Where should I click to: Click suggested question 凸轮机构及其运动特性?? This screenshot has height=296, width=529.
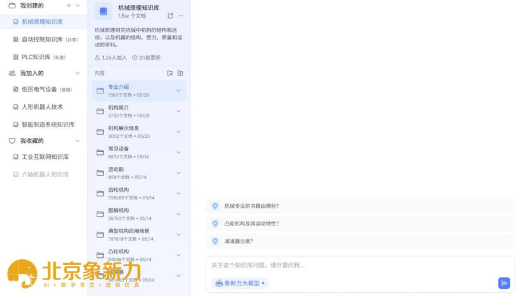click(251, 224)
